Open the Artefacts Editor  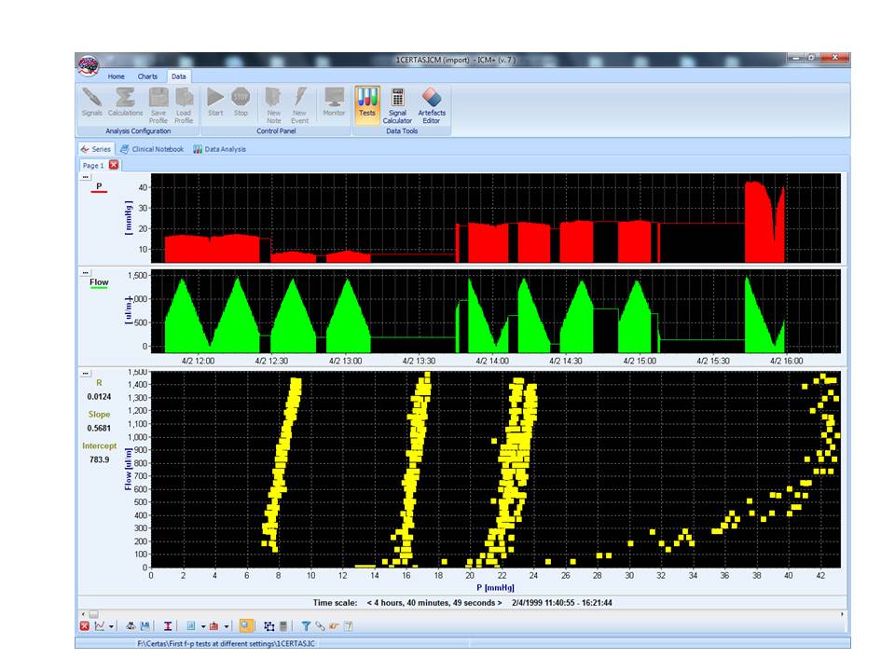click(431, 103)
